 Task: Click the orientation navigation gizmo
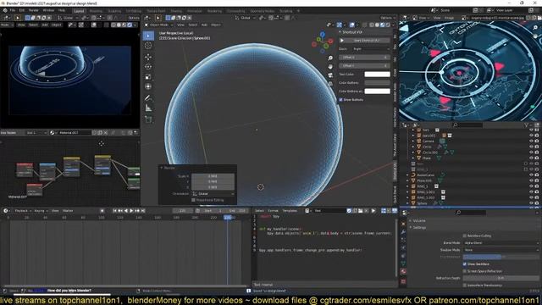pyautogui.click(x=323, y=42)
